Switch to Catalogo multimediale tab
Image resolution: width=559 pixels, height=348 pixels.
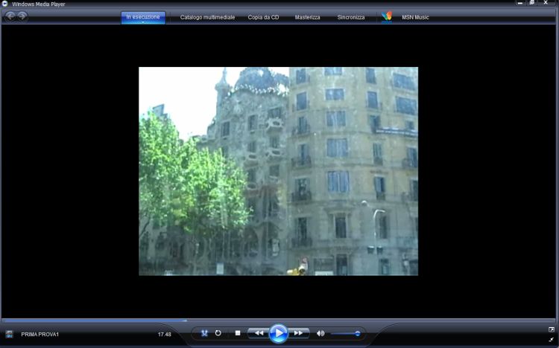(207, 16)
